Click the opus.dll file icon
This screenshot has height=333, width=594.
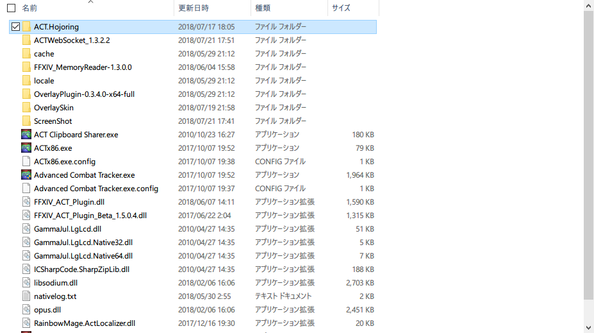[26, 309]
